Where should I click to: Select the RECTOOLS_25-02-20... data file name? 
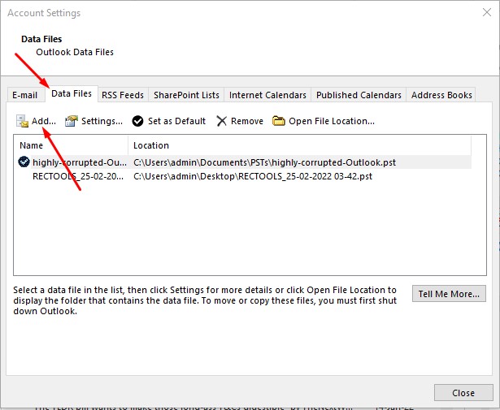[x=78, y=176]
